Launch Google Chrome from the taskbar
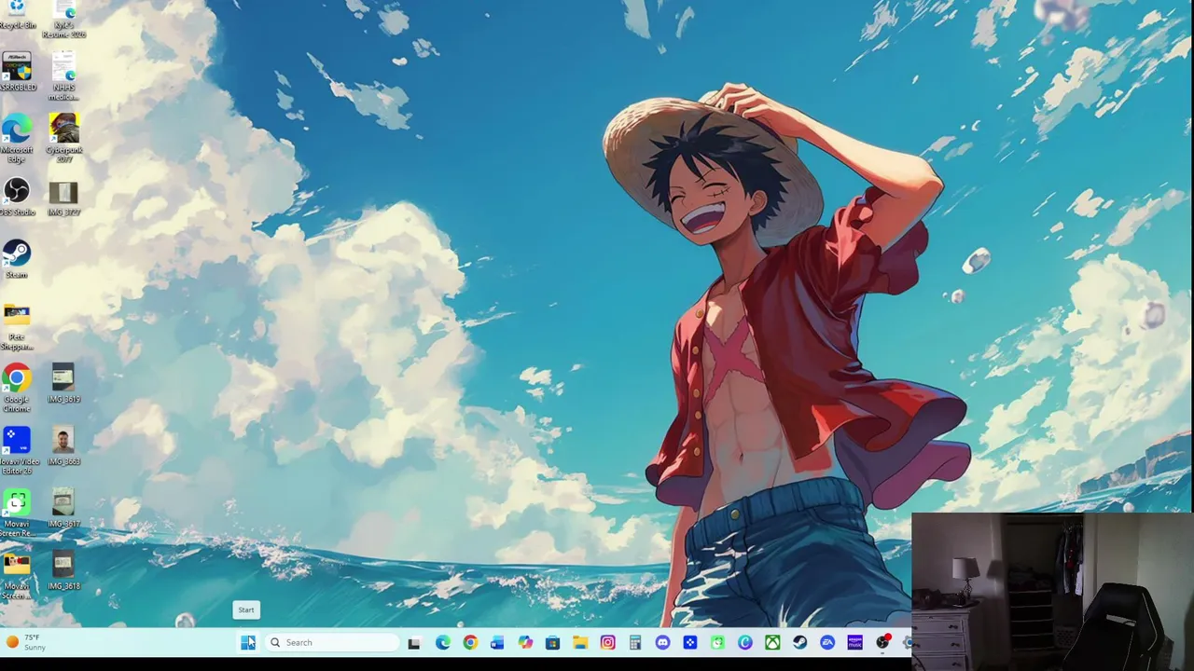1194x671 pixels. [x=470, y=642]
